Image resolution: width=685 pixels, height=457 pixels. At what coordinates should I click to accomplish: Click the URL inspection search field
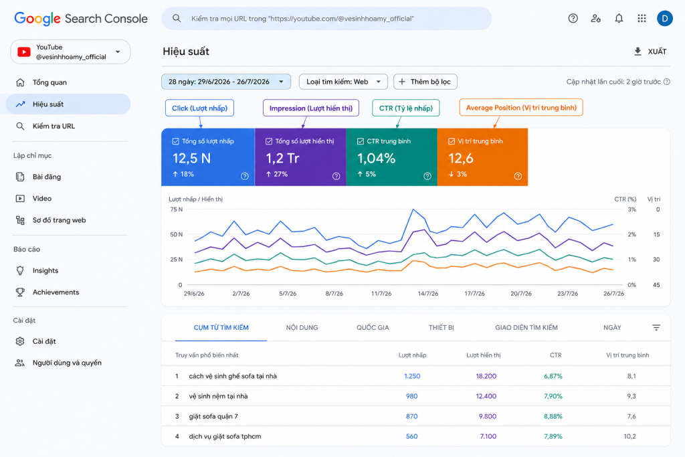click(326, 18)
